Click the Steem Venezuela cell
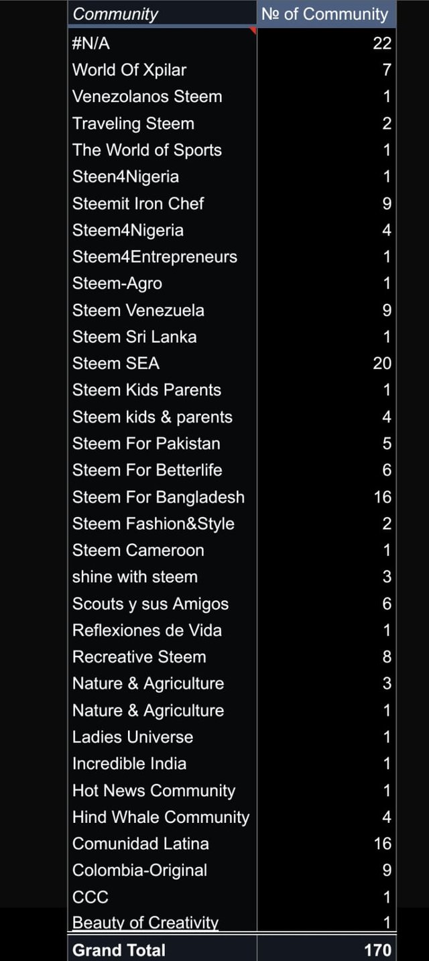429x961 pixels. (162, 310)
